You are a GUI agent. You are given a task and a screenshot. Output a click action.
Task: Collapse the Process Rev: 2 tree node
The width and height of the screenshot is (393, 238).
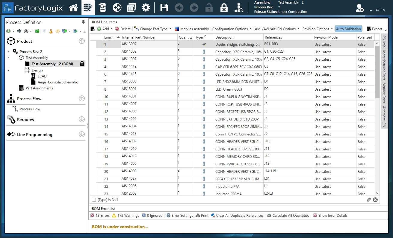pyautogui.click(x=9, y=51)
